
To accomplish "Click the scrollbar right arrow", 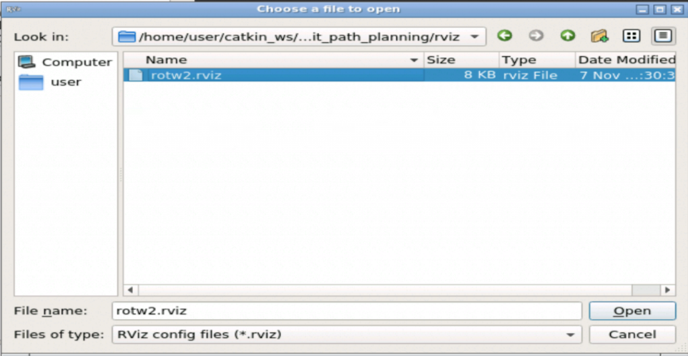I will point(668,290).
